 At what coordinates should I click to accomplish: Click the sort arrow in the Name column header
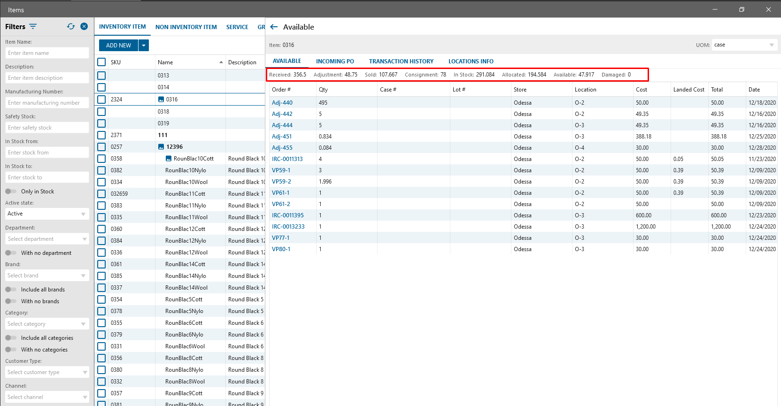[221, 62]
